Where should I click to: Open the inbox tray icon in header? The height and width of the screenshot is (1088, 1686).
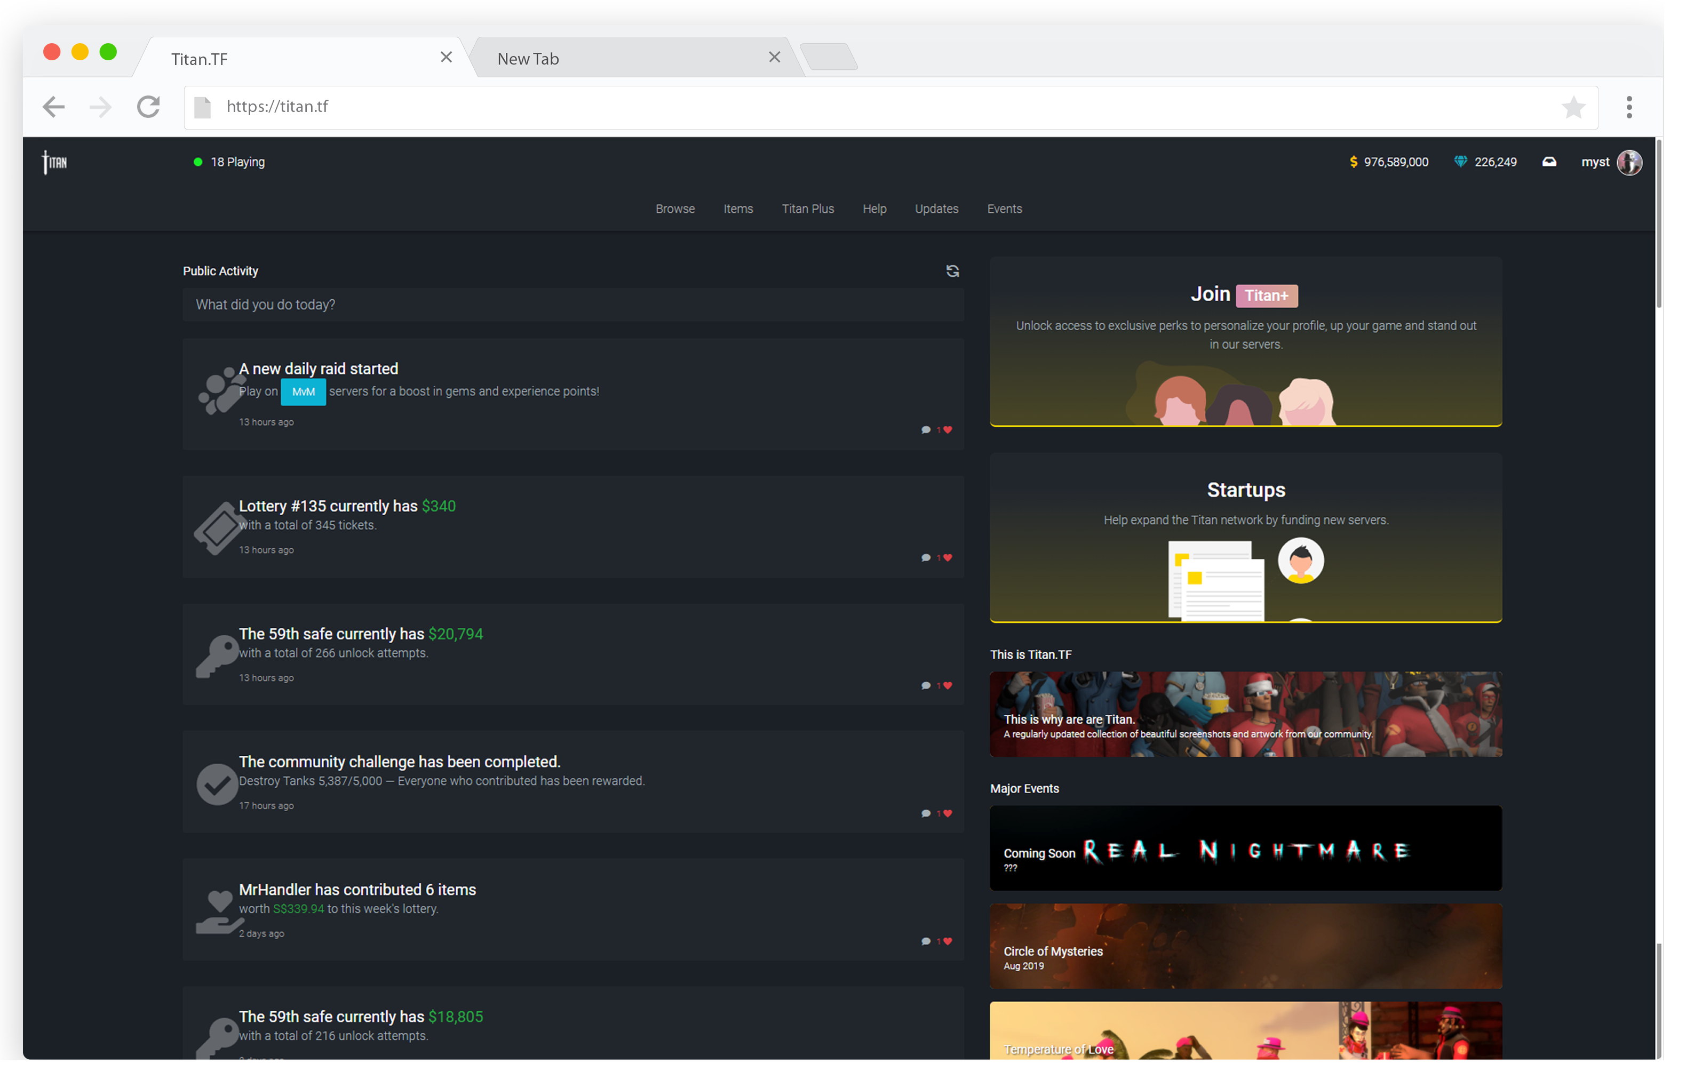click(1550, 163)
